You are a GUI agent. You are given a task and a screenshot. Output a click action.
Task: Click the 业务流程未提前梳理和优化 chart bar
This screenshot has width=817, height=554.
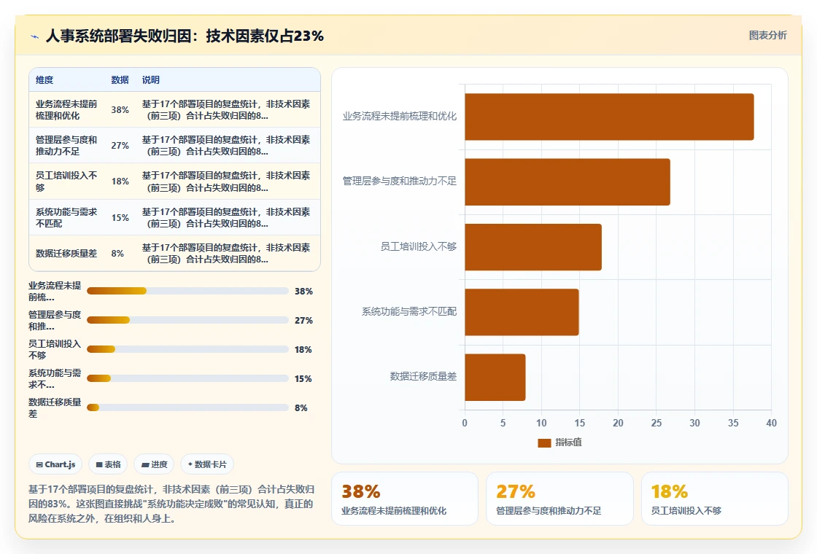point(609,117)
